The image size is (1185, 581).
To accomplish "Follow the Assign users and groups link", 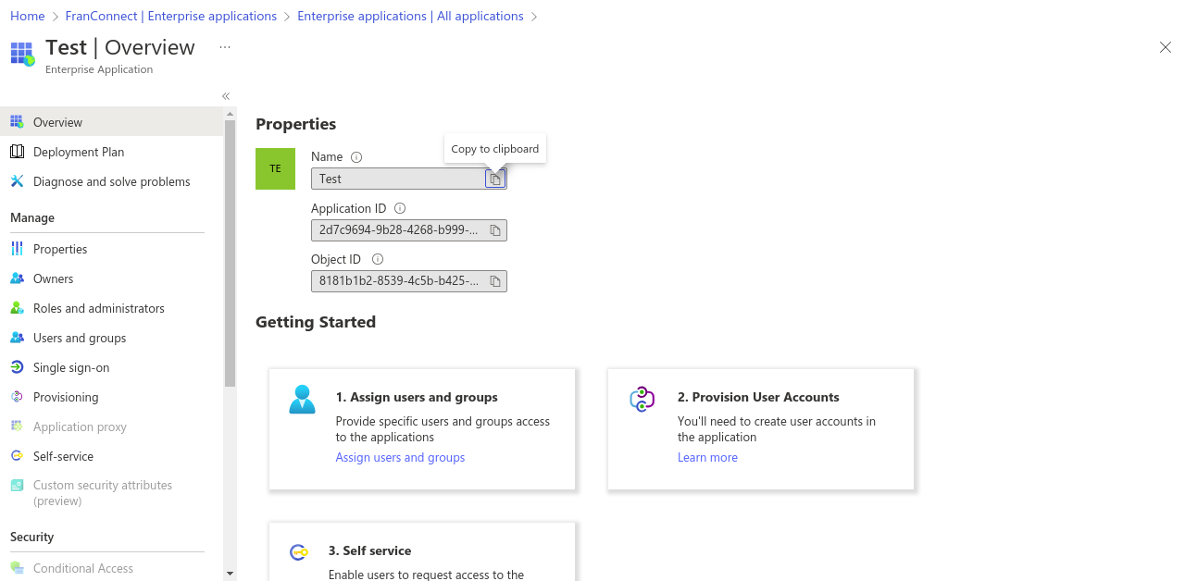I will pyautogui.click(x=400, y=458).
